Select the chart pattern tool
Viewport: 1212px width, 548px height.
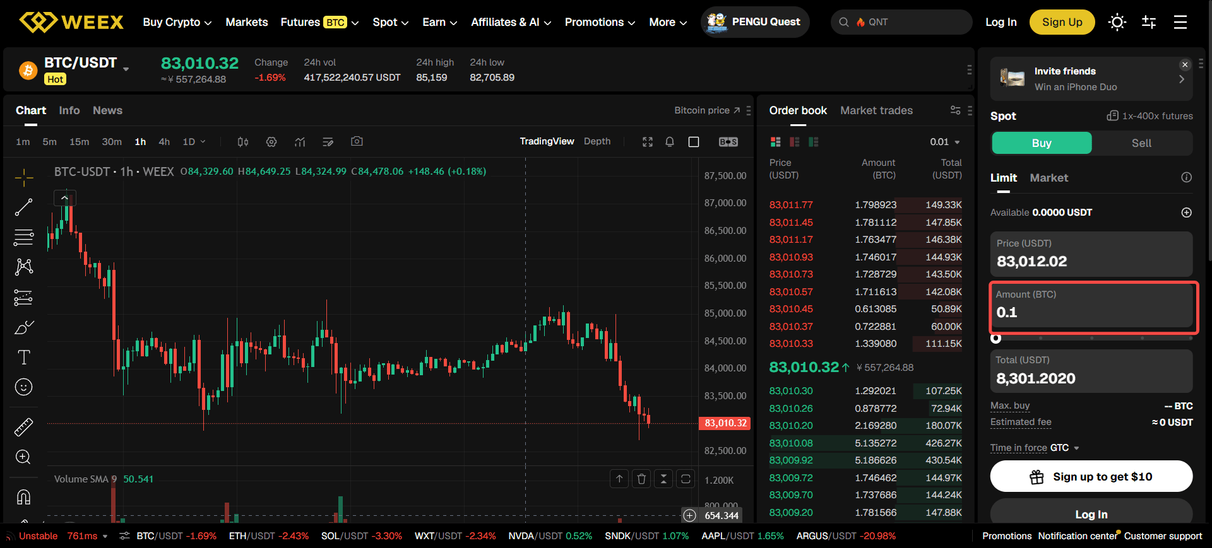[24, 267]
